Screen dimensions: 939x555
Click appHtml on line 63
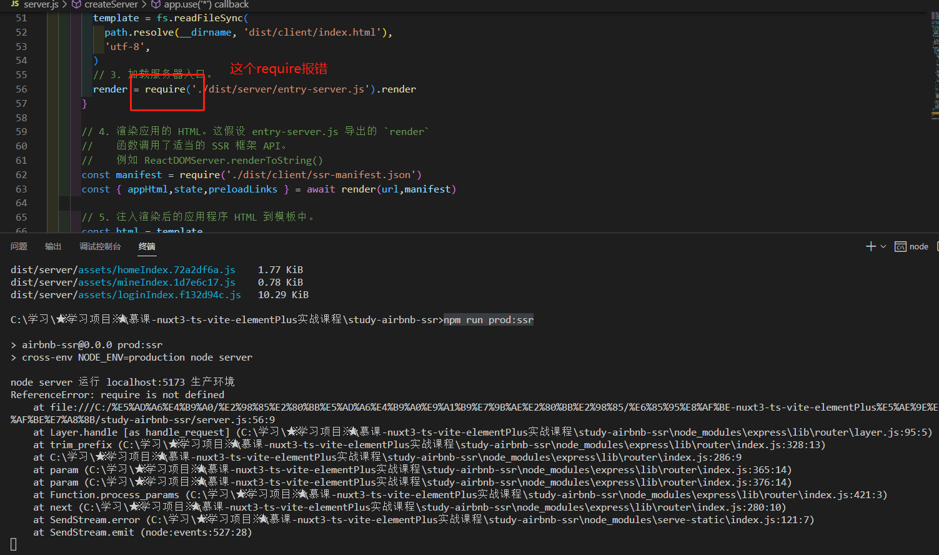pyautogui.click(x=147, y=189)
